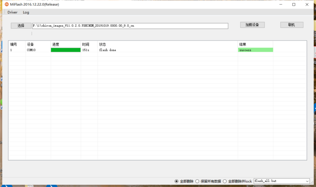316x187 pixels.
Task: Click the 选择 button to browse firmware folder
Action: [21, 25]
